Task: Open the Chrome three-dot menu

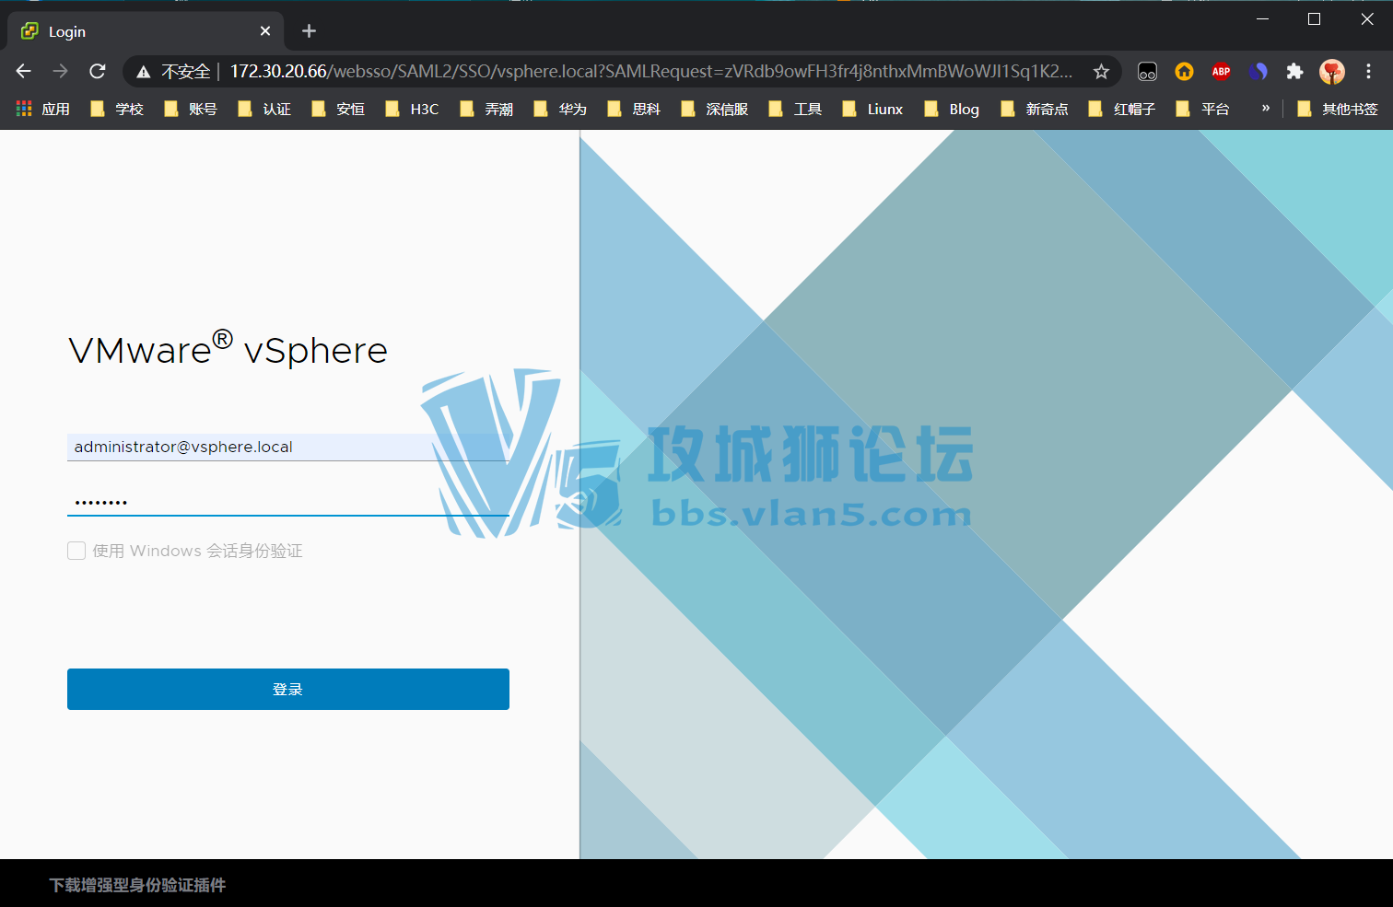Action: tap(1370, 71)
